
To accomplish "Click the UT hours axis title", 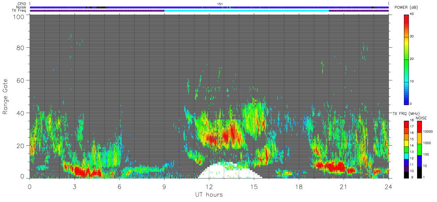I will [209, 195].
